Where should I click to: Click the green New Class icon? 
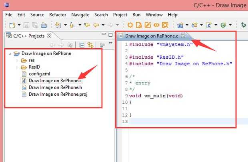(223, 25)
